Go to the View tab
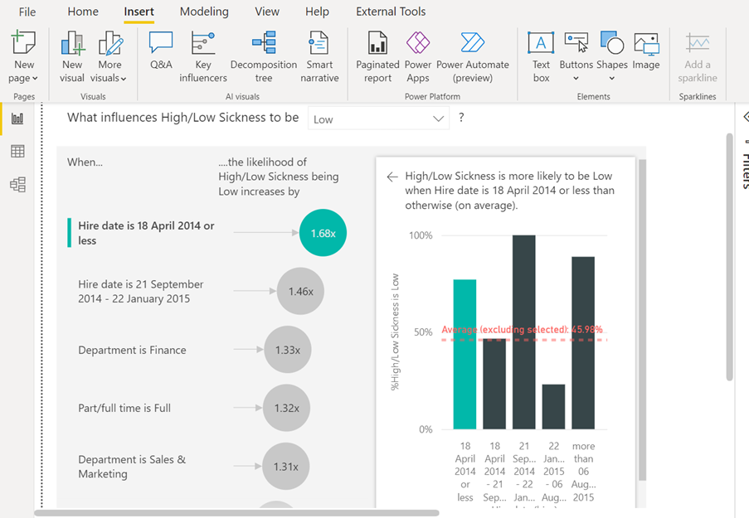The width and height of the screenshot is (749, 518). tap(267, 12)
